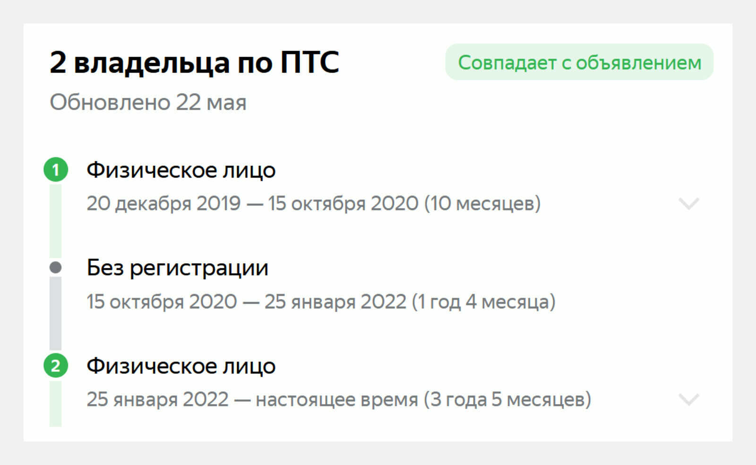Image resolution: width=756 pixels, height=465 pixels.
Task: Open the second Физическое лицо entry
Action: pos(181,366)
